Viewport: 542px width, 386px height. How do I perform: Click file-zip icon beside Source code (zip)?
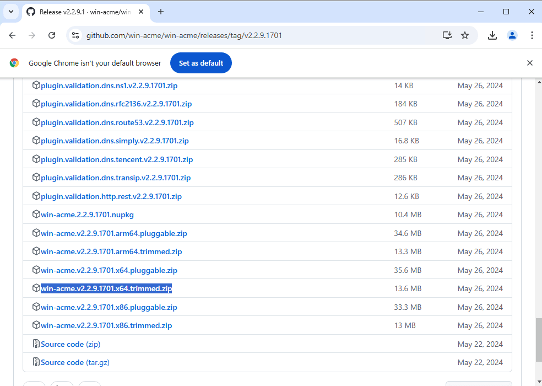(36, 344)
